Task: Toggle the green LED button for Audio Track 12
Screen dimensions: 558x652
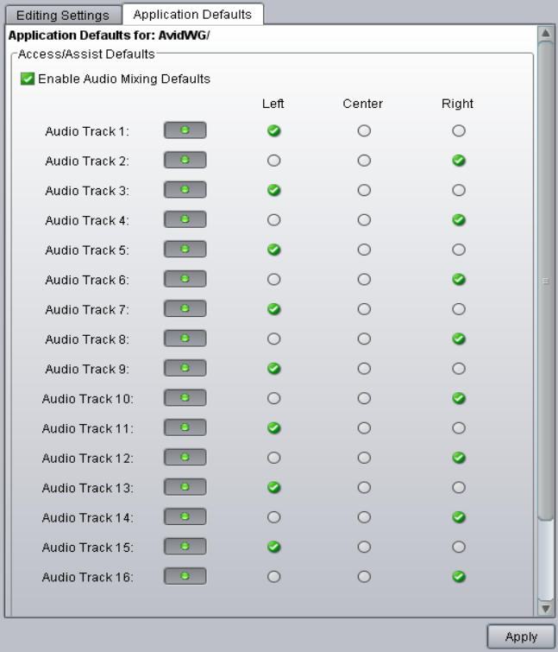Action: coord(185,458)
